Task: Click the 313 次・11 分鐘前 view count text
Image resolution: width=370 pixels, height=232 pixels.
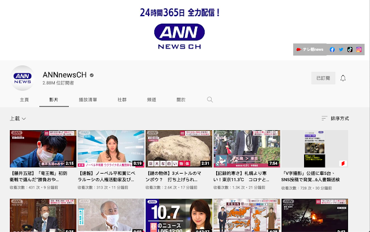Action: point(103,187)
